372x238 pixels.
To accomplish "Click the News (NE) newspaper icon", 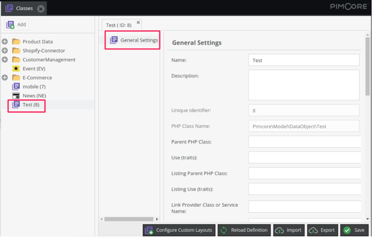I will coord(16,96).
